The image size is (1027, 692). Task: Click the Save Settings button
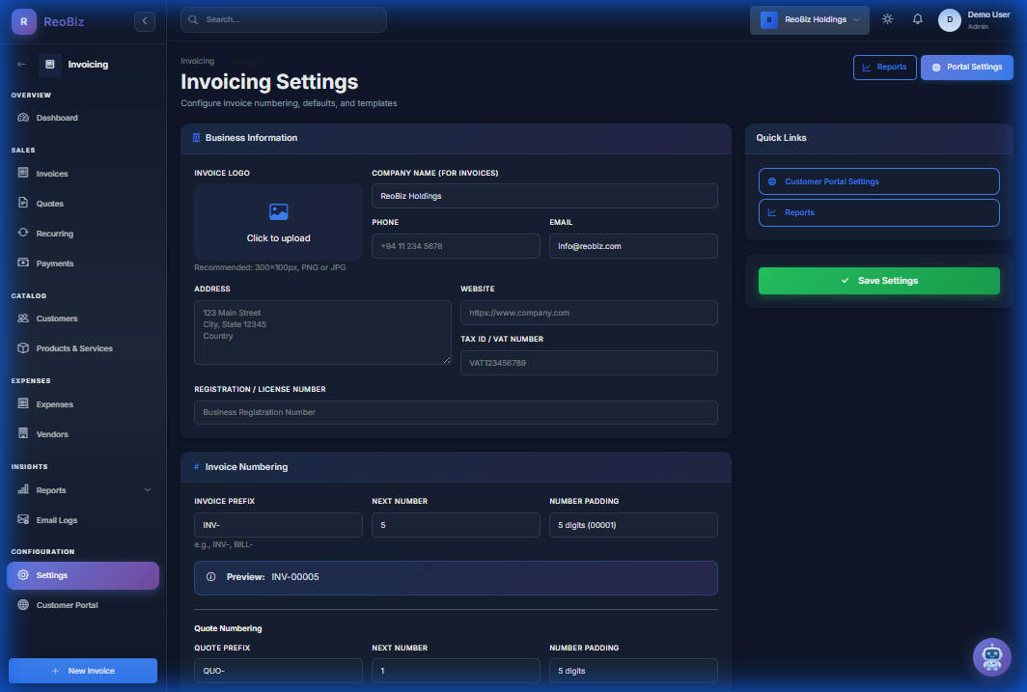click(878, 280)
